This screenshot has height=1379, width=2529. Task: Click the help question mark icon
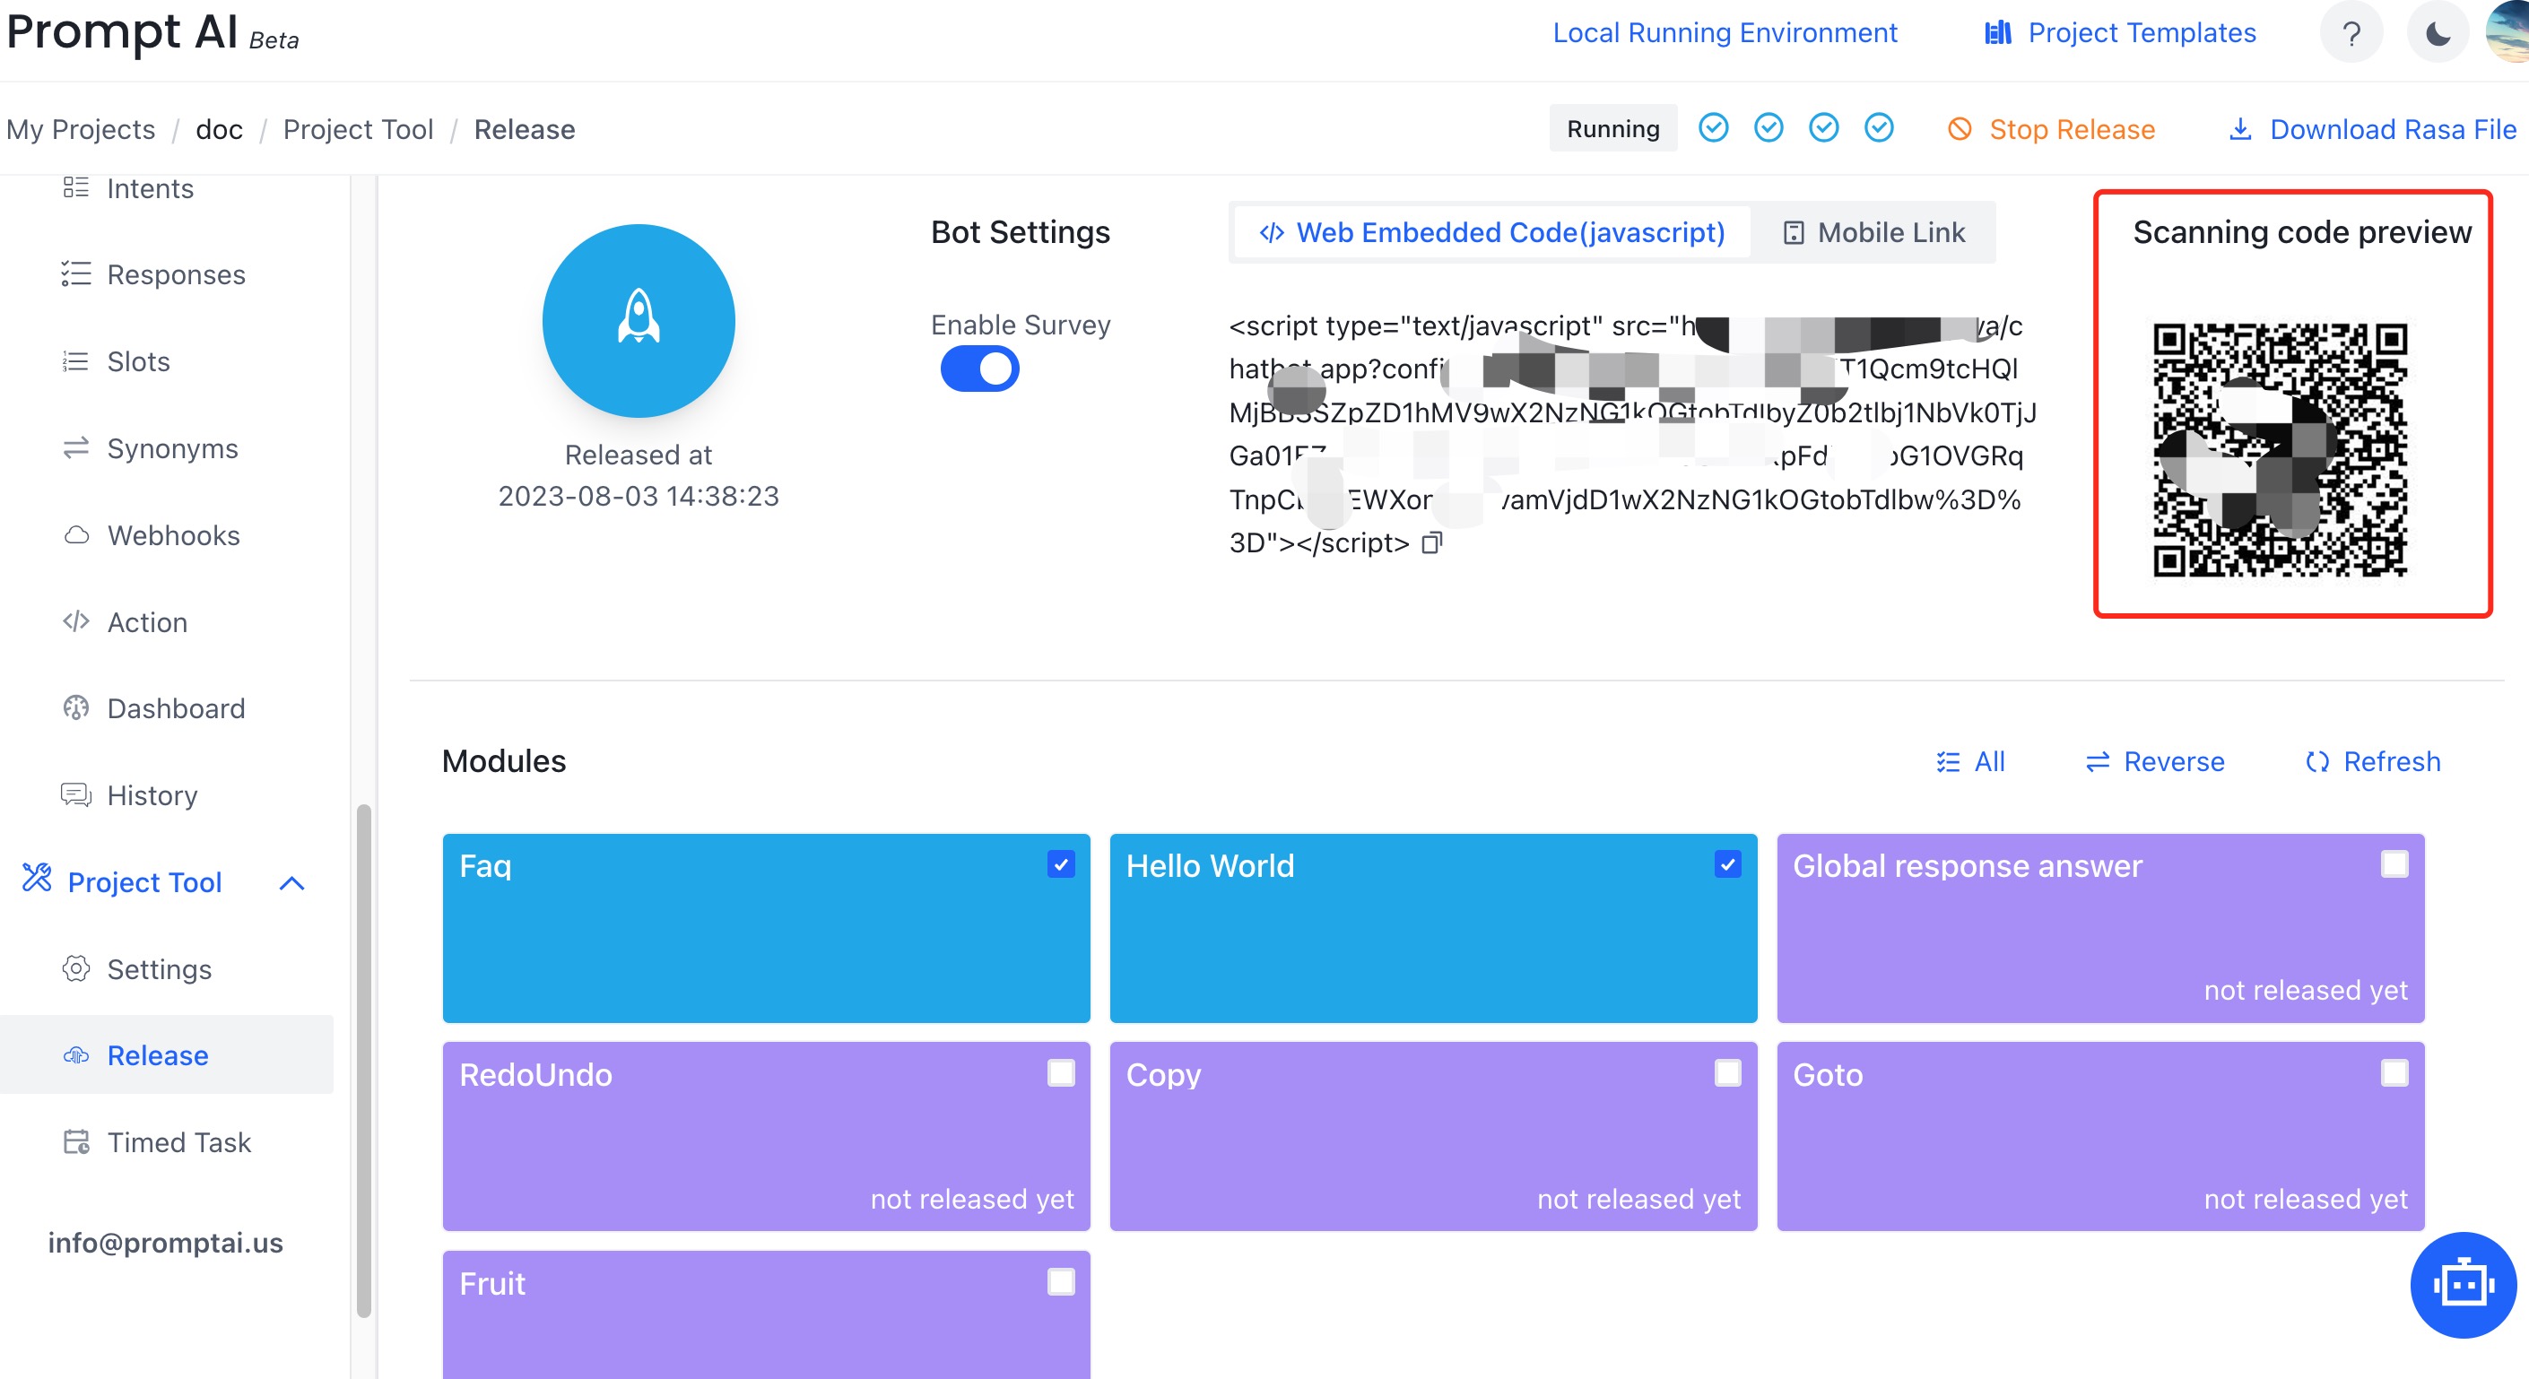2351,33
